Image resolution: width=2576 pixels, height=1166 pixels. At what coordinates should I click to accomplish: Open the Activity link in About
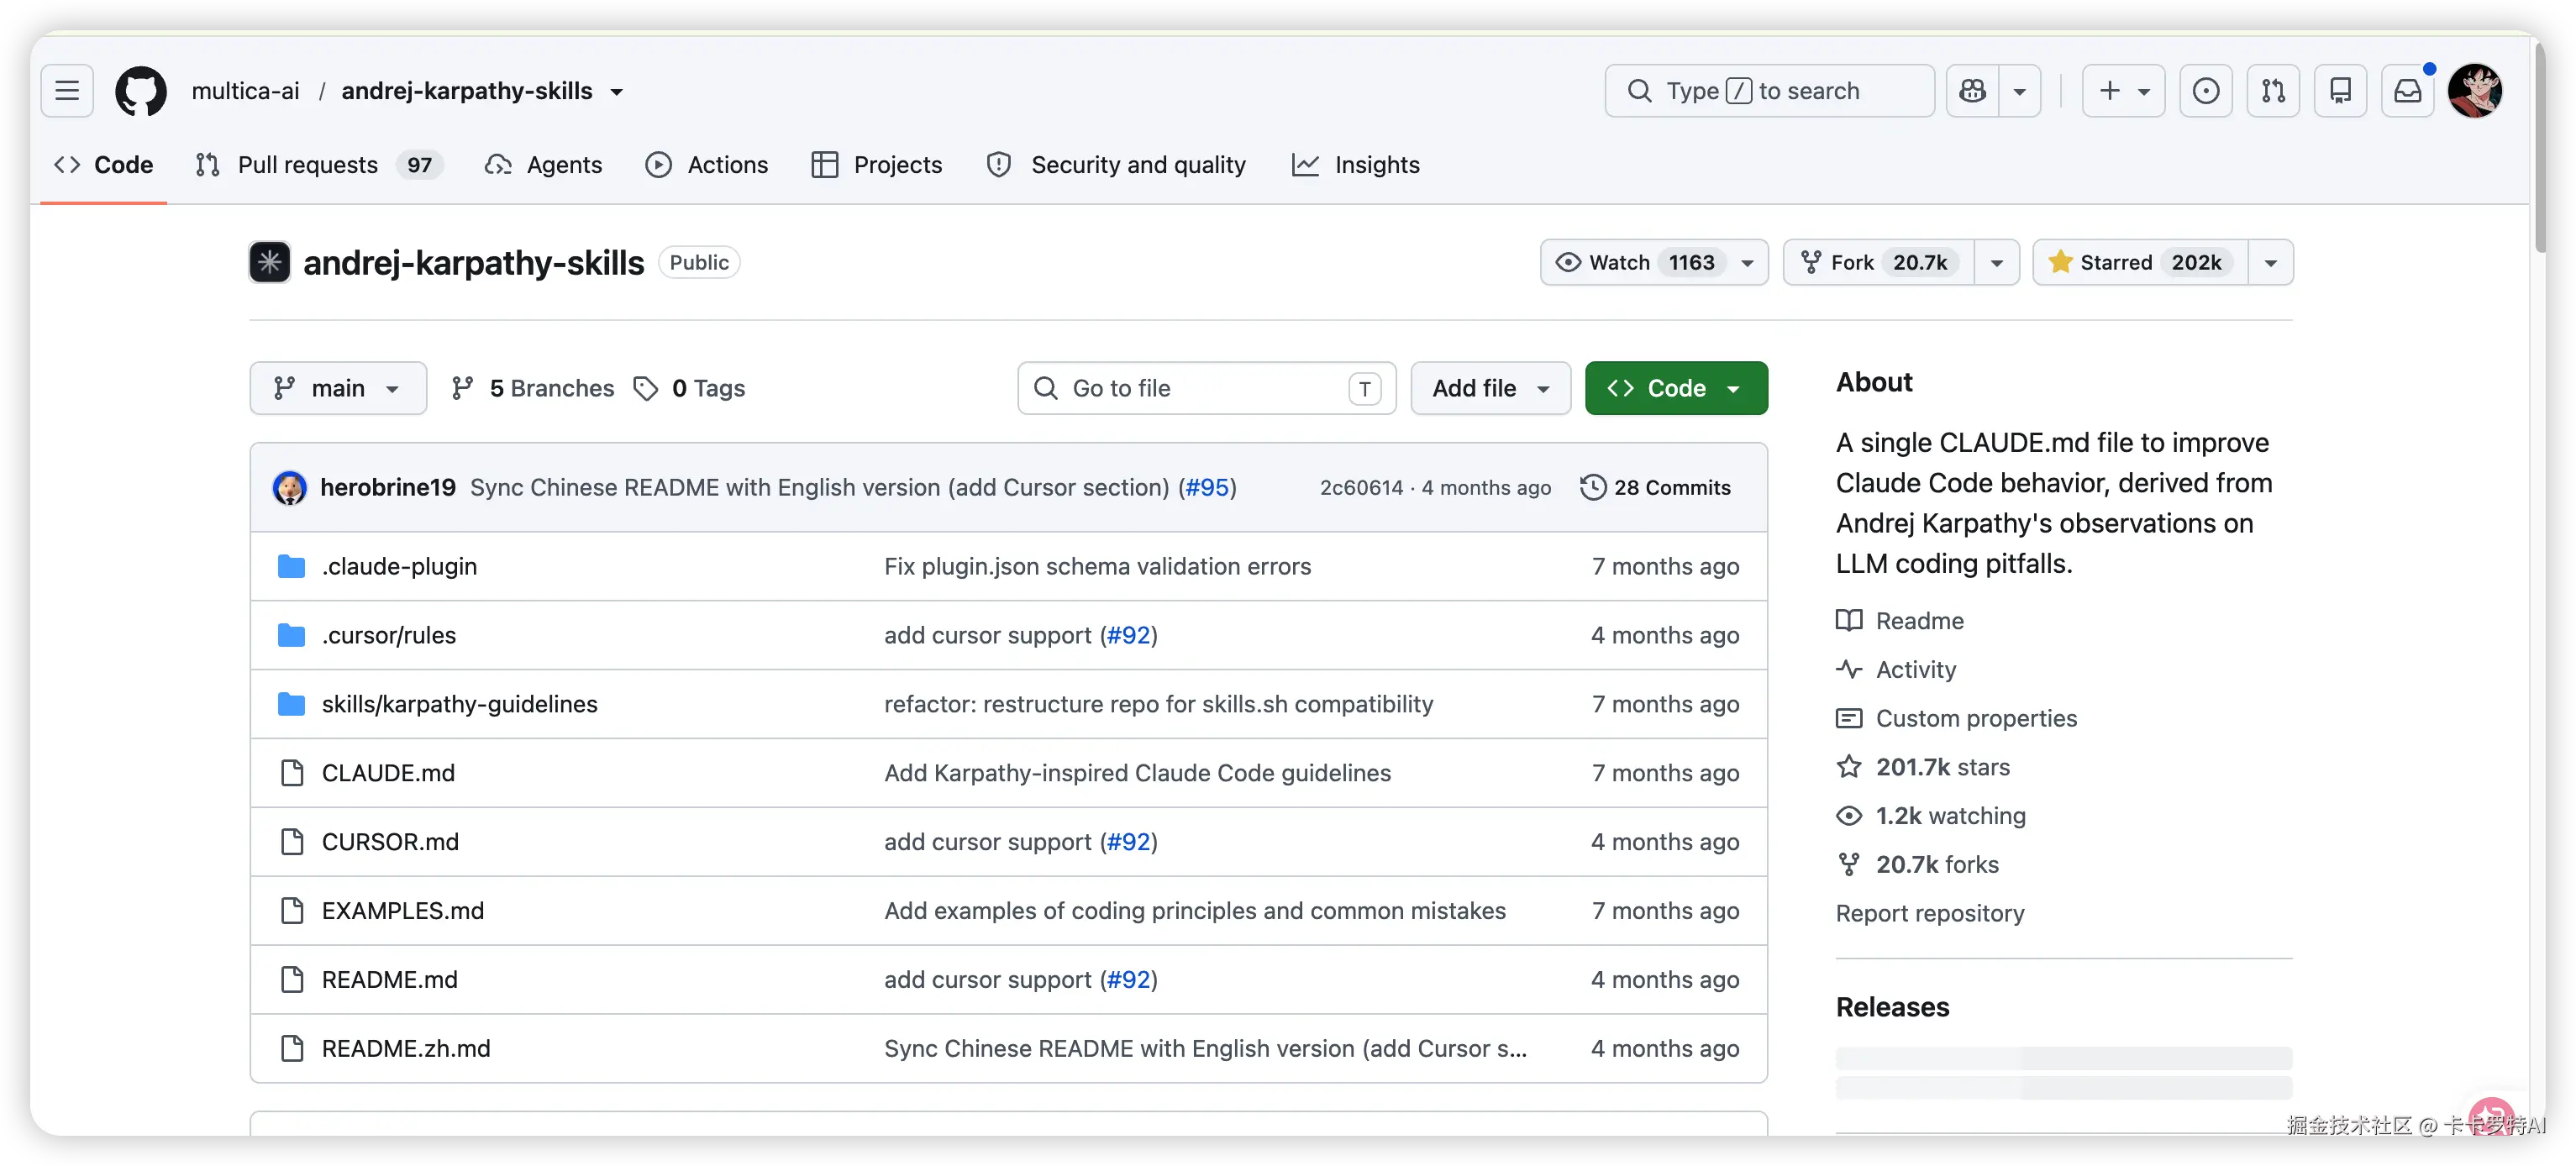coord(1896,670)
